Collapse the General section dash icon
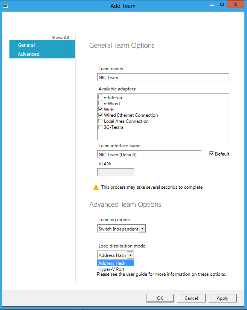Screen dimensions: 247x310 point(66,45)
